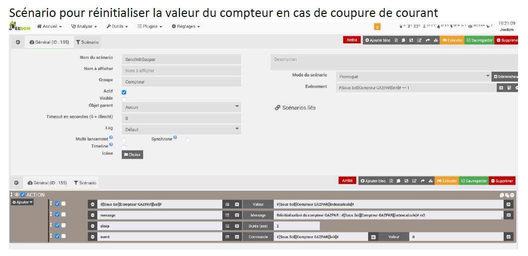Click the Nom à afficher input field
The image size is (528, 256).
pos(181,71)
